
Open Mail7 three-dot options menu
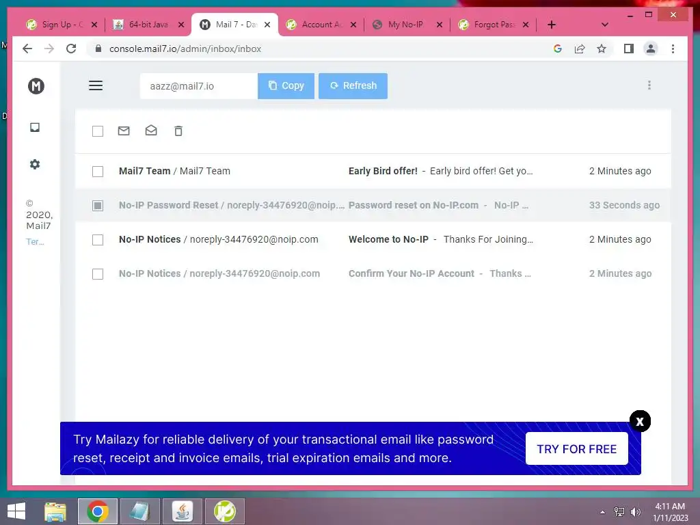(x=649, y=85)
